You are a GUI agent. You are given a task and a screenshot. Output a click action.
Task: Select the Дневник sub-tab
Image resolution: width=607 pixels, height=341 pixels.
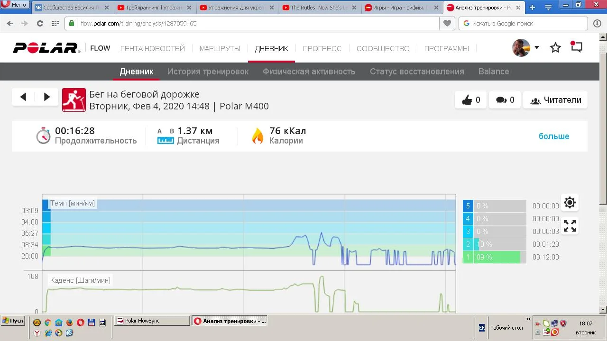tap(137, 72)
